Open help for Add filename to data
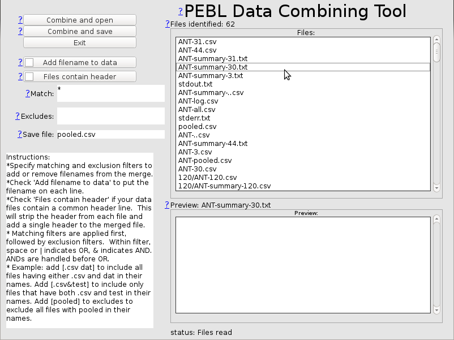This screenshot has width=454, height=340. (x=20, y=62)
